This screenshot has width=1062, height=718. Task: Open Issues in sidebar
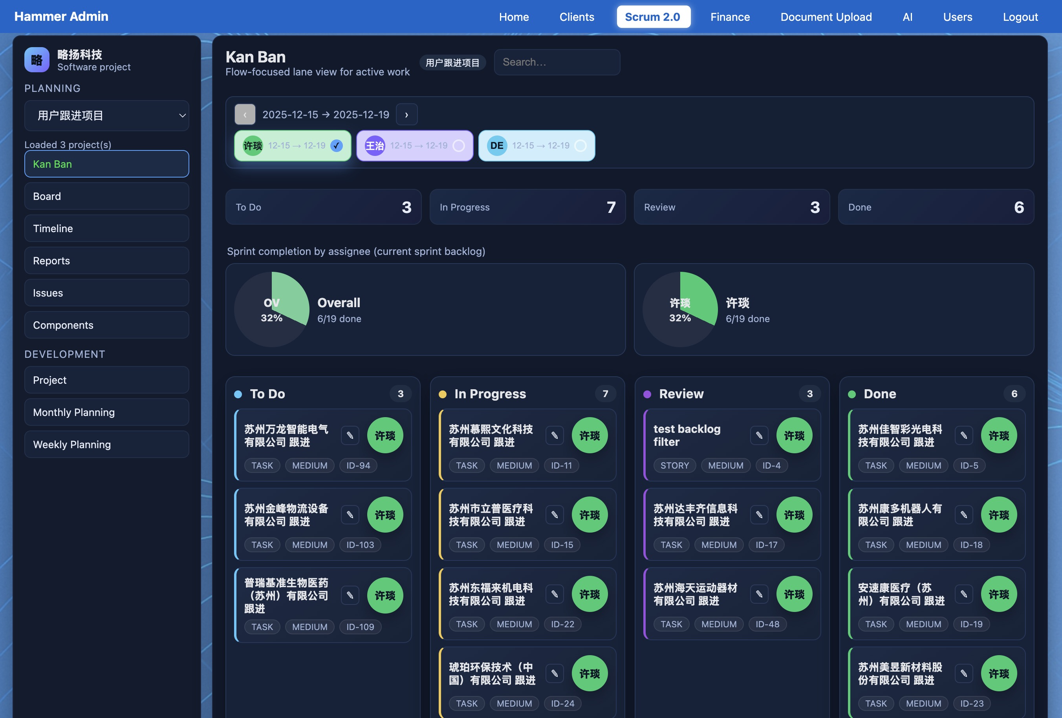107,293
